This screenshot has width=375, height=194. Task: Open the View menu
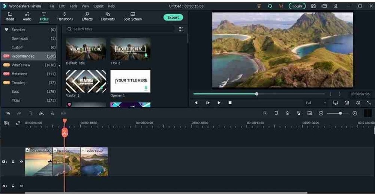(x=85, y=6)
